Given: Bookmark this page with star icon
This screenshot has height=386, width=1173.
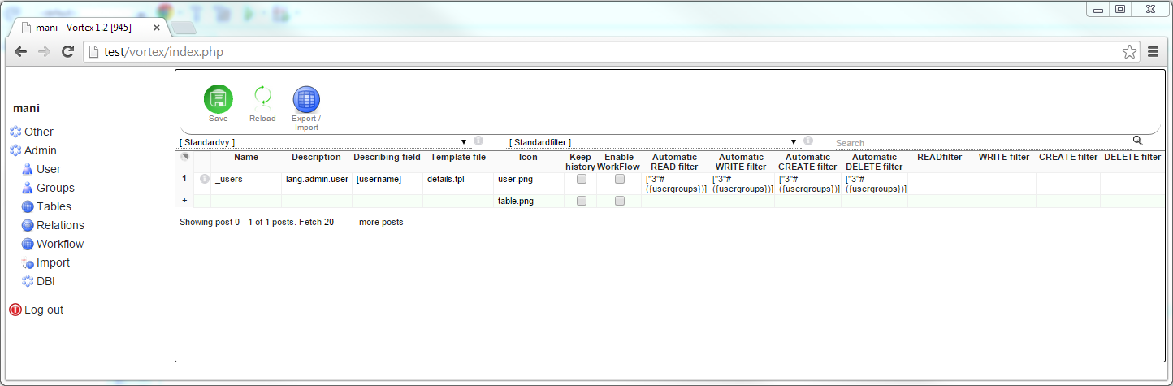Looking at the screenshot, I should point(1129,52).
